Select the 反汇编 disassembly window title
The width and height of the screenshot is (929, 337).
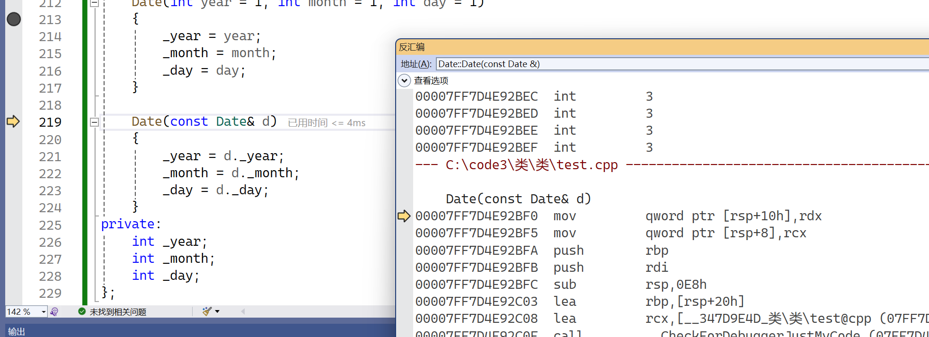pyautogui.click(x=412, y=47)
